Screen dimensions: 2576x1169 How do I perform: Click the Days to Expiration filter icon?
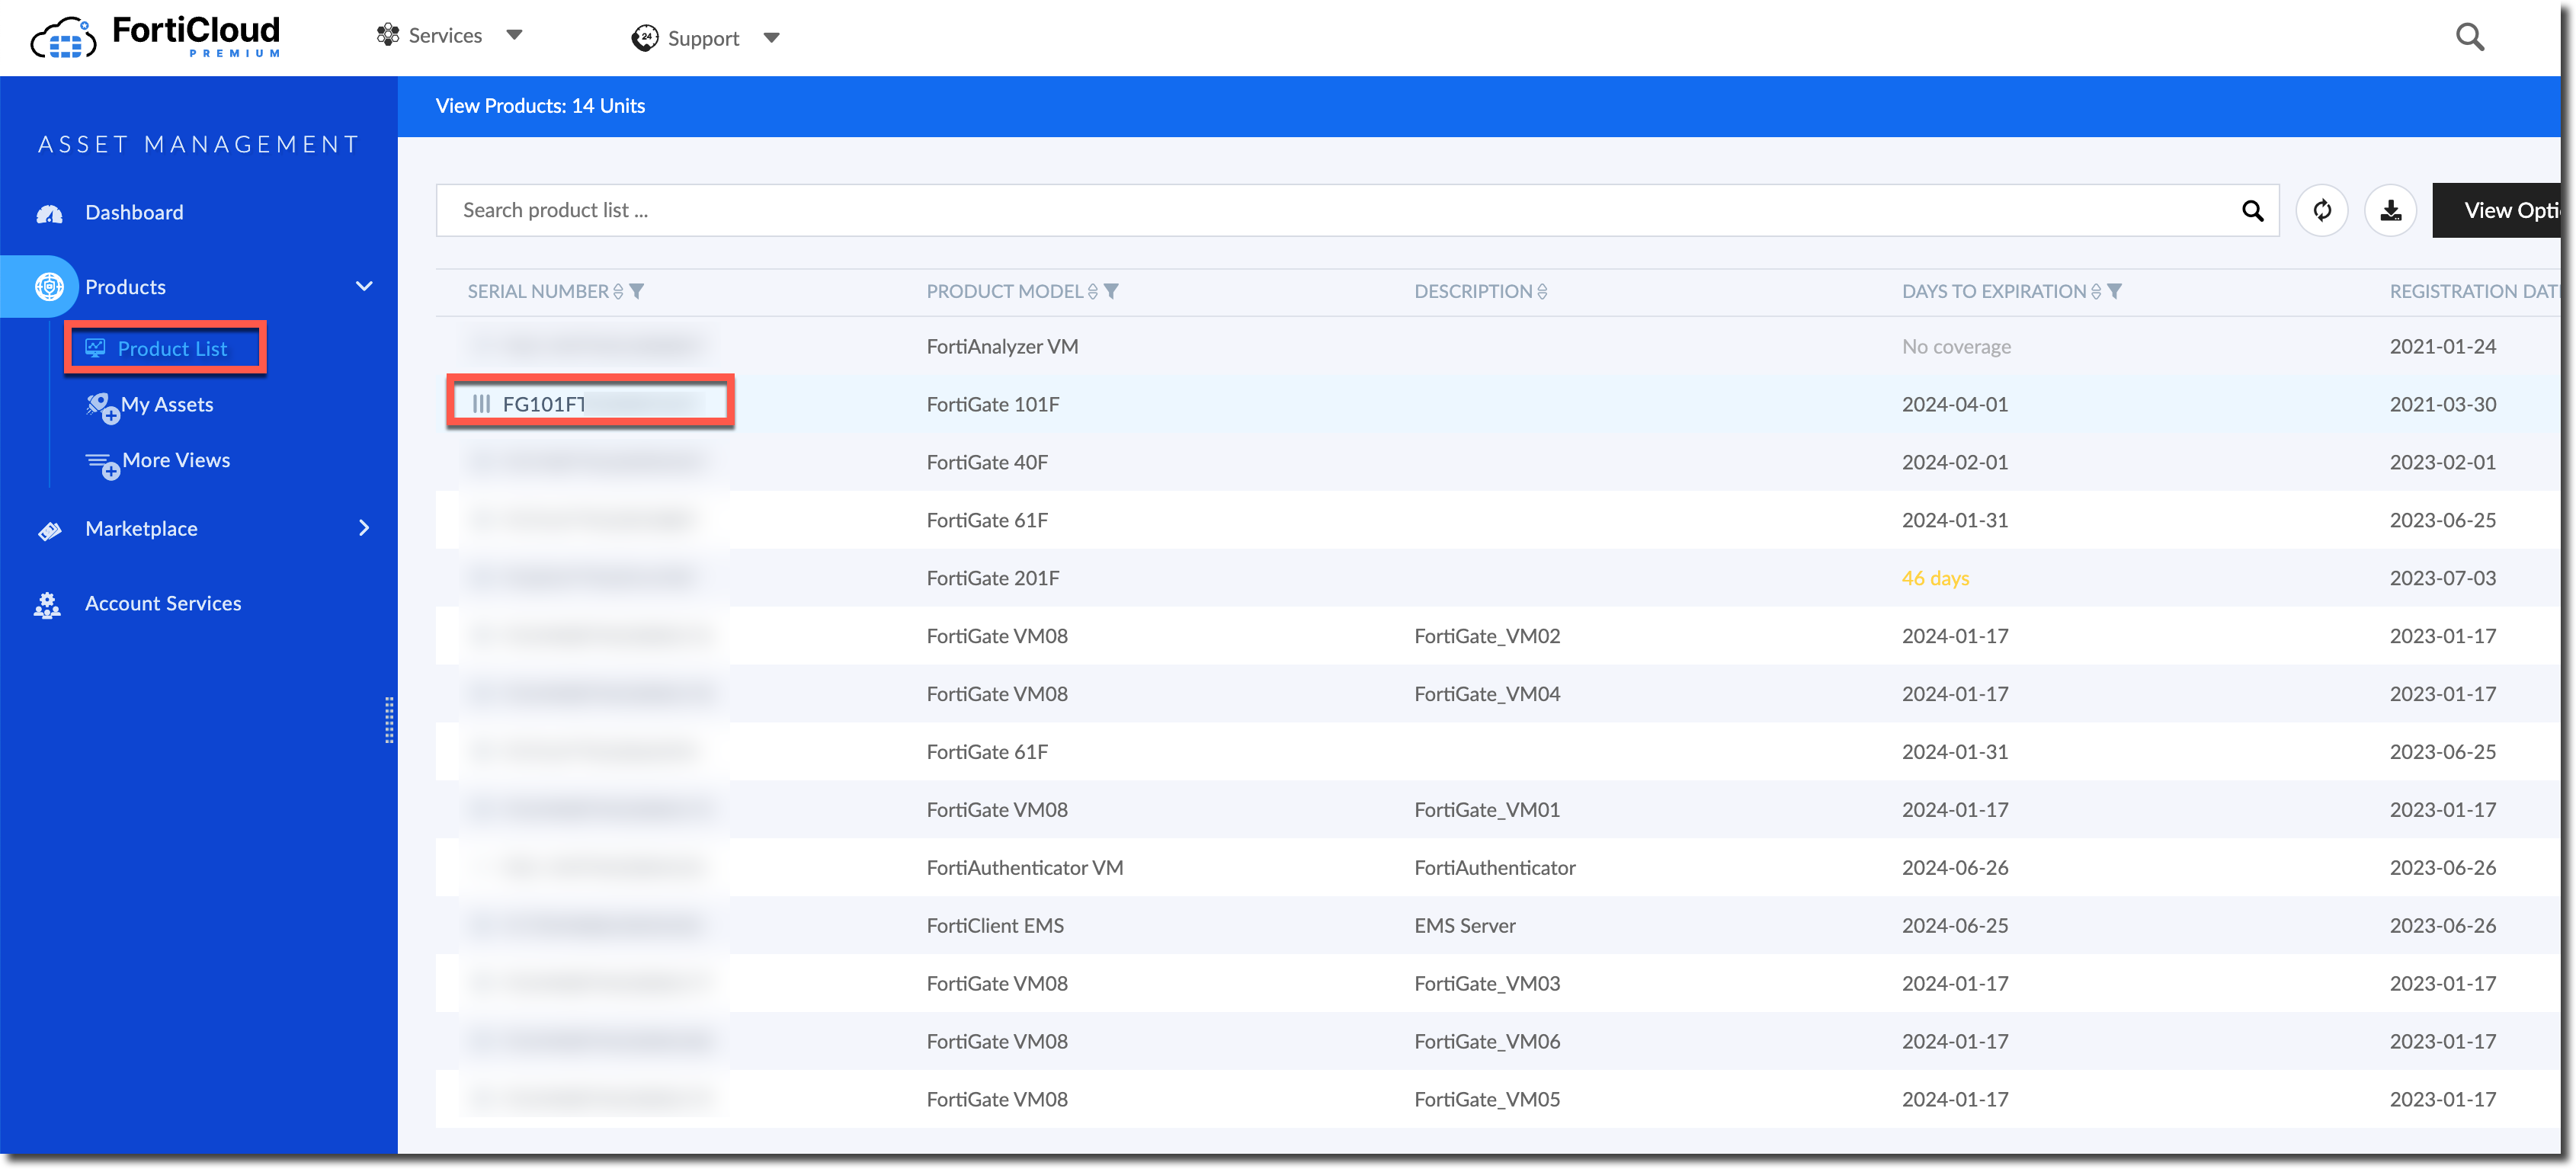[x=2114, y=291]
